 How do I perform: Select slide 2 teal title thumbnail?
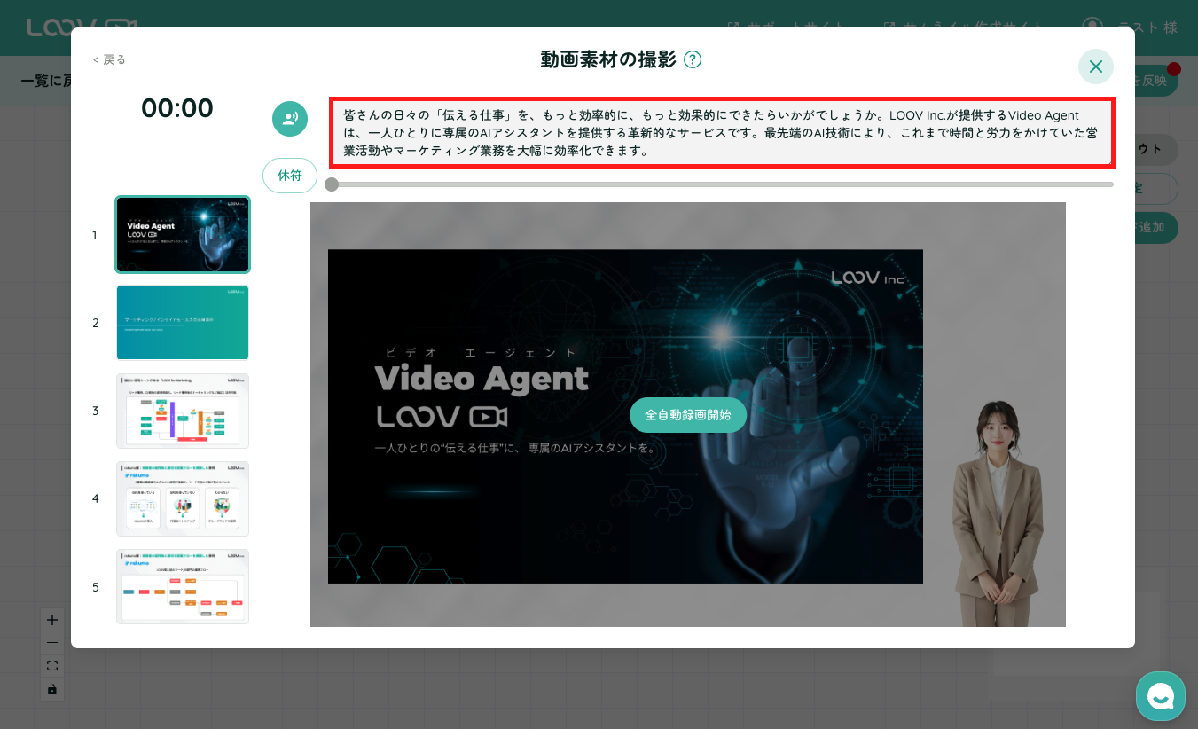pyautogui.click(x=183, y=323)
